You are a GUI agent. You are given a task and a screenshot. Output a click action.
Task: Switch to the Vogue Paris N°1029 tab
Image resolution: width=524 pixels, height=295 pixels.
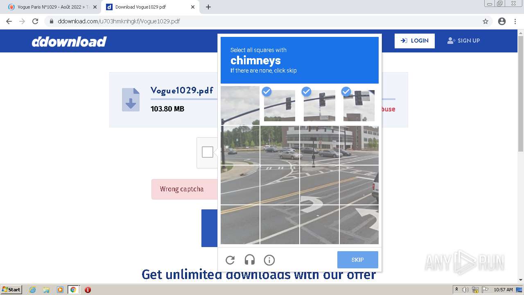49,7
